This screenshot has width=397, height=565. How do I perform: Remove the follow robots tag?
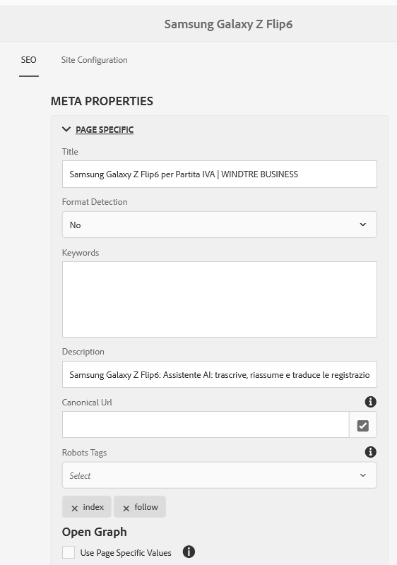[x=126, y=508]
